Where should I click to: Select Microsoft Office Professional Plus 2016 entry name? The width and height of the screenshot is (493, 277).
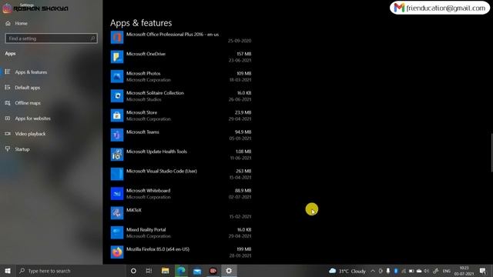click(173, 35)
